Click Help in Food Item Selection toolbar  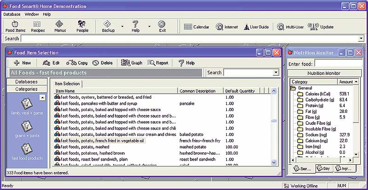pos(186,63)
